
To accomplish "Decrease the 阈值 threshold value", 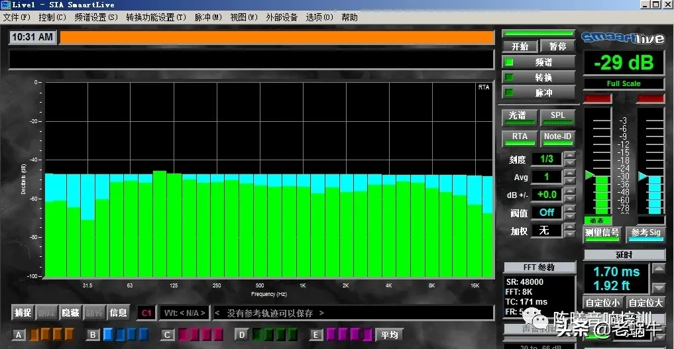I will point(569,216).
